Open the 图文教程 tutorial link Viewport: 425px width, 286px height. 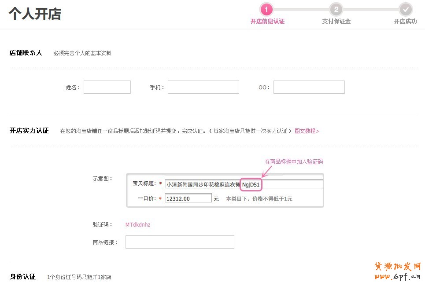pos(307,131)
